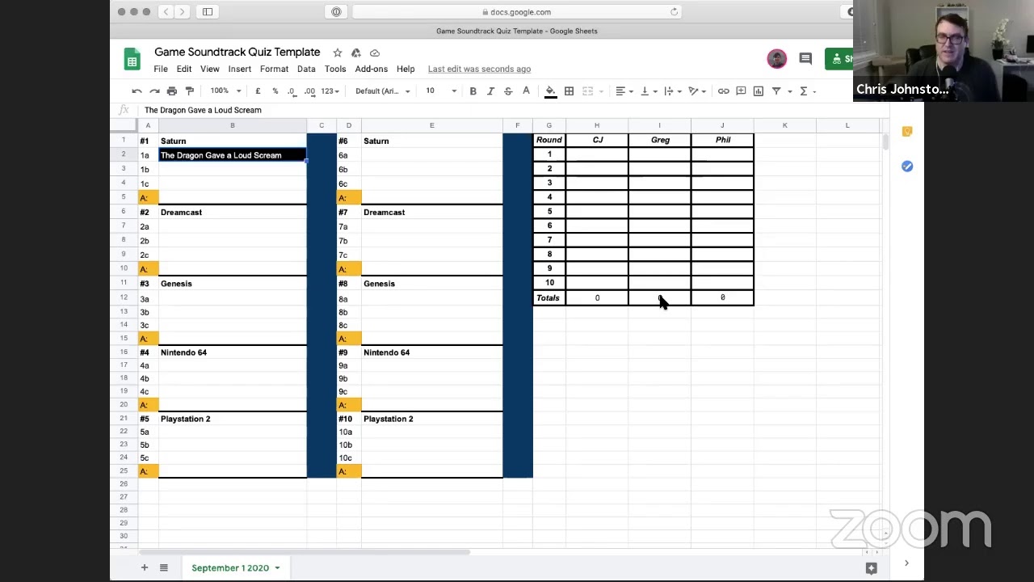Open the File menu
This screenshot has height=582, width=1034.
[x=161, y=70]
